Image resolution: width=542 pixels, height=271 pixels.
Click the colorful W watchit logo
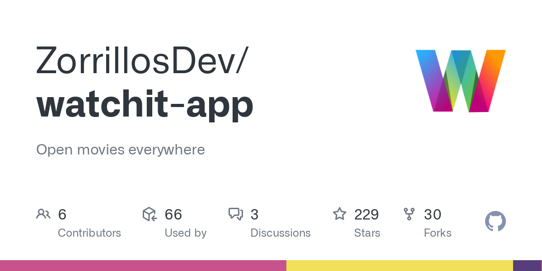461,81
